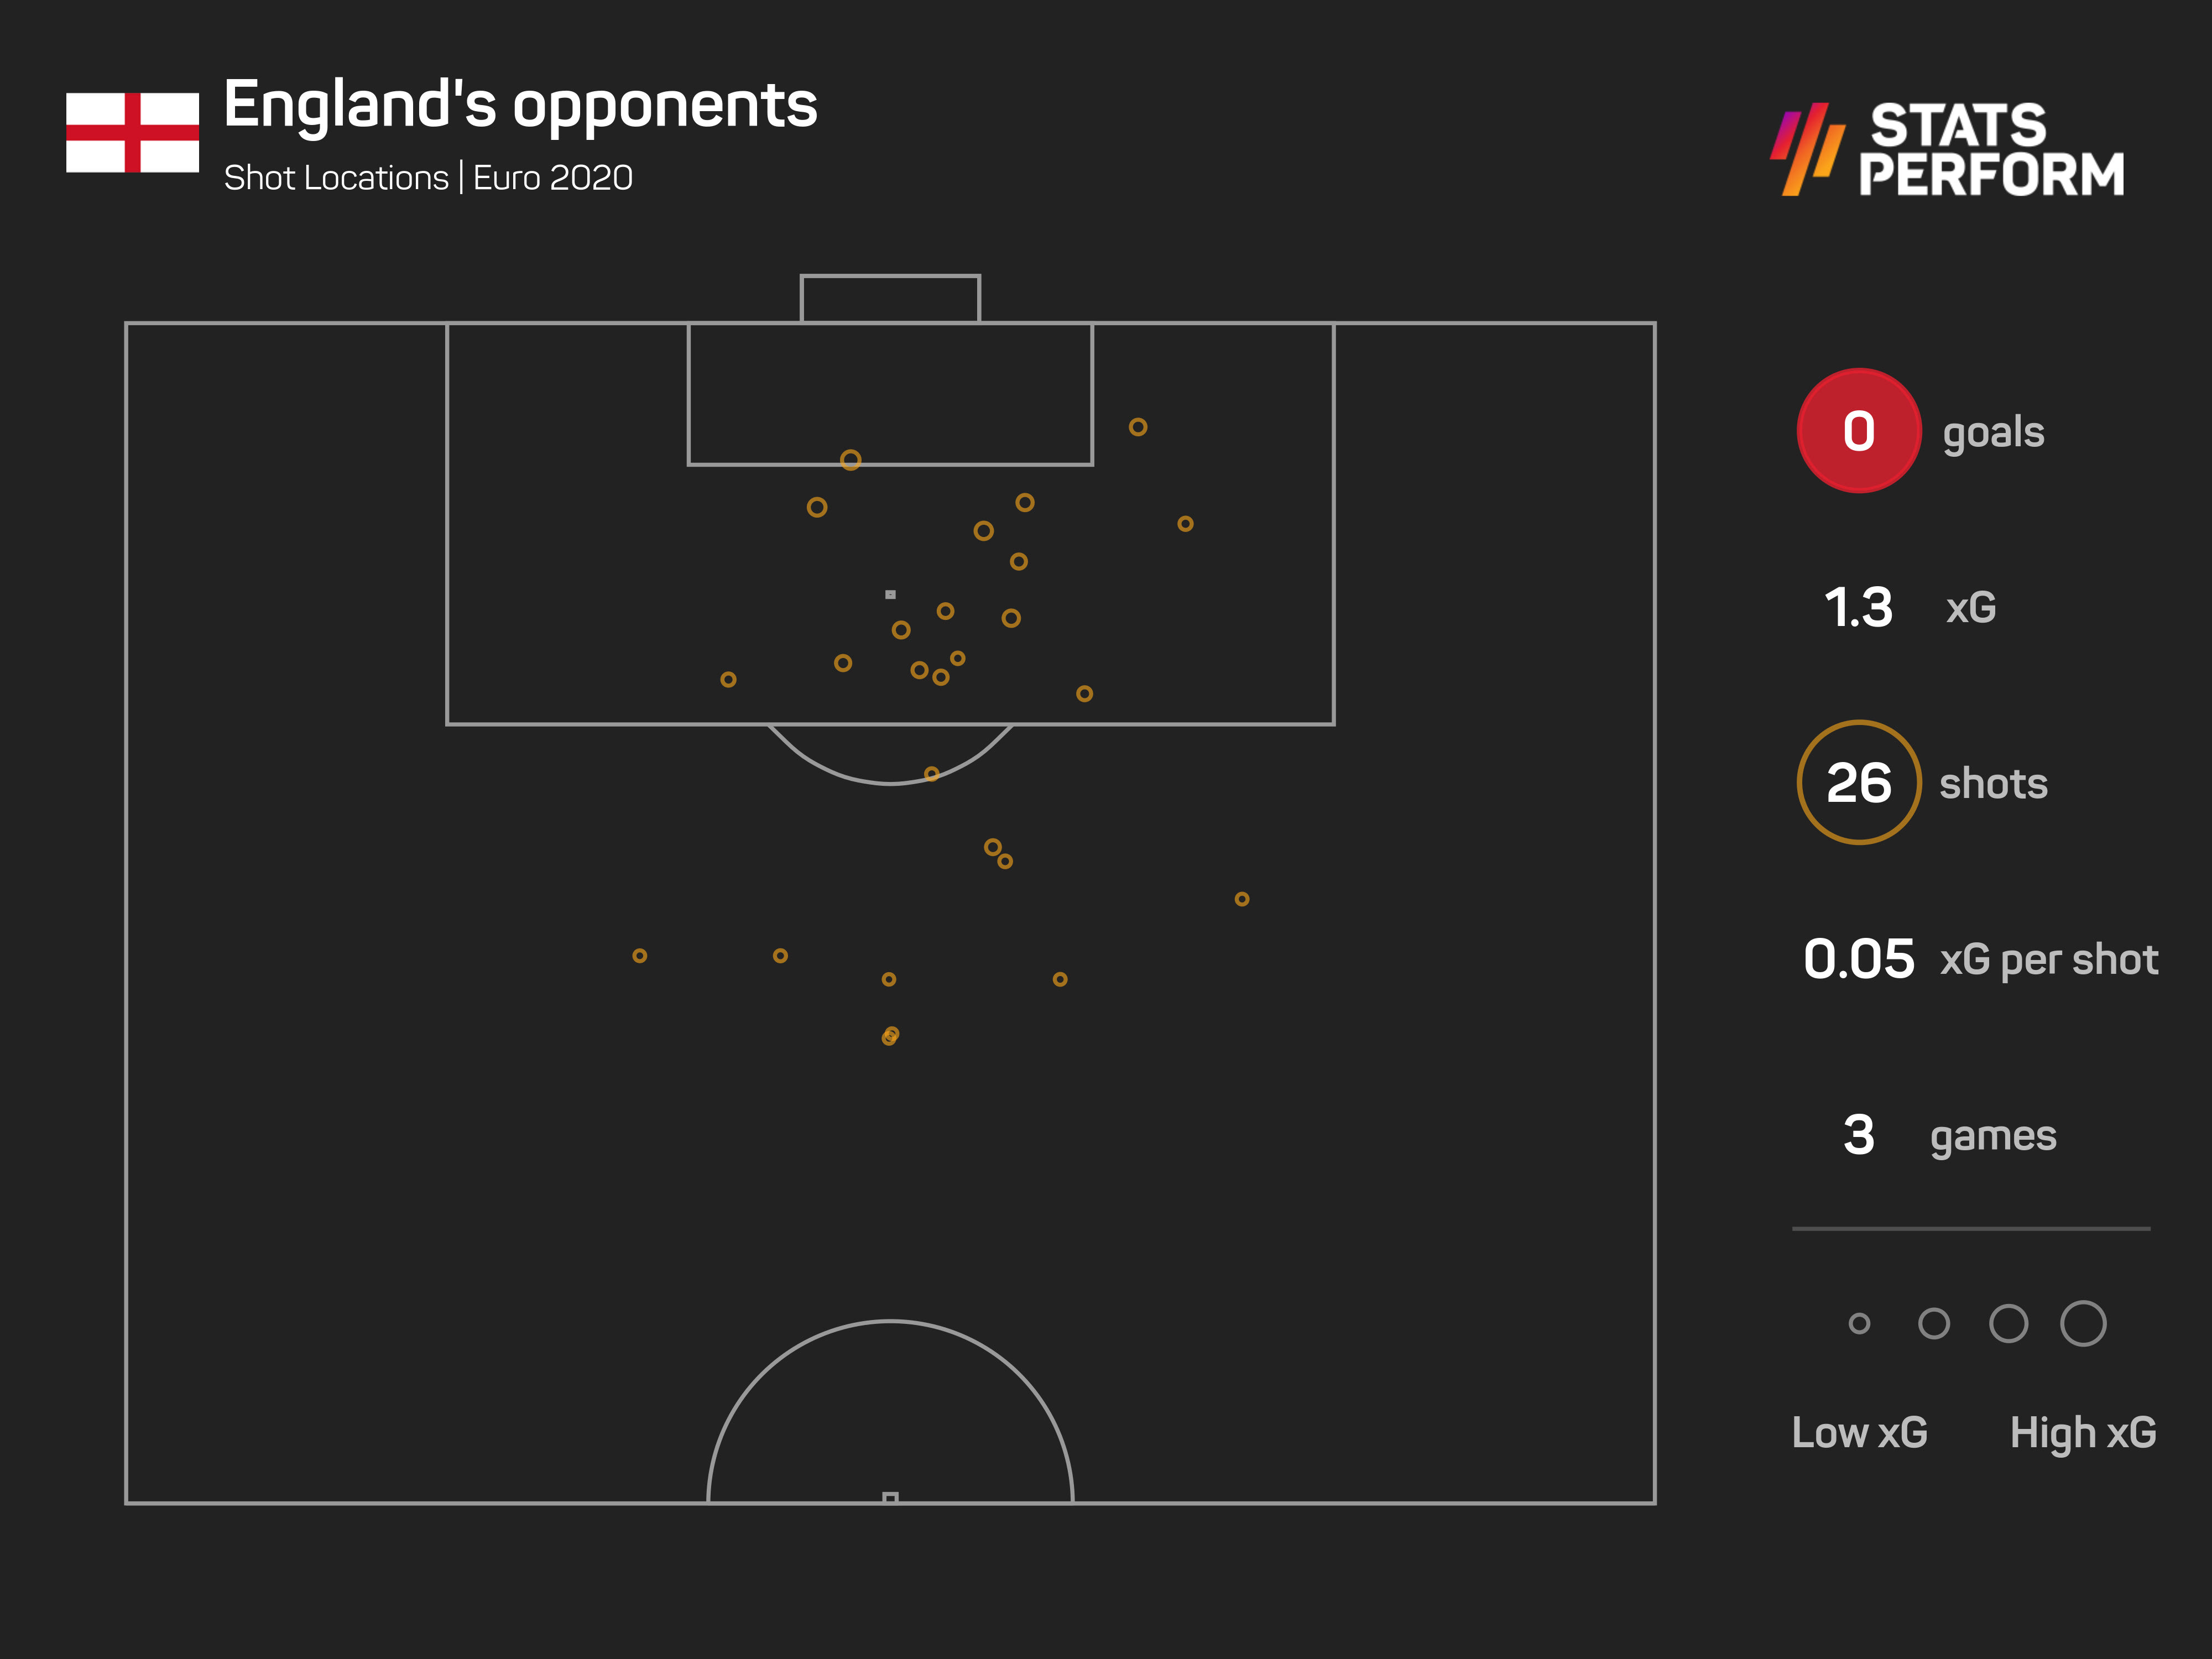
Task: Click the centre spot at the halfway line
Action: (890, 1497)
